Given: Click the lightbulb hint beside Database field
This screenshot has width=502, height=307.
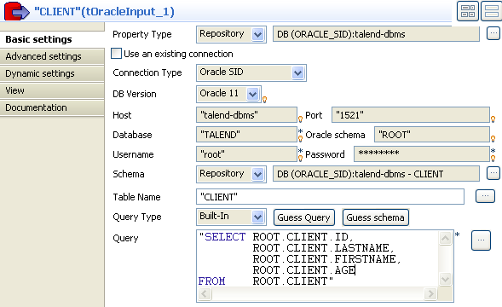Looking at the screenshot, I should click(300, 139).
